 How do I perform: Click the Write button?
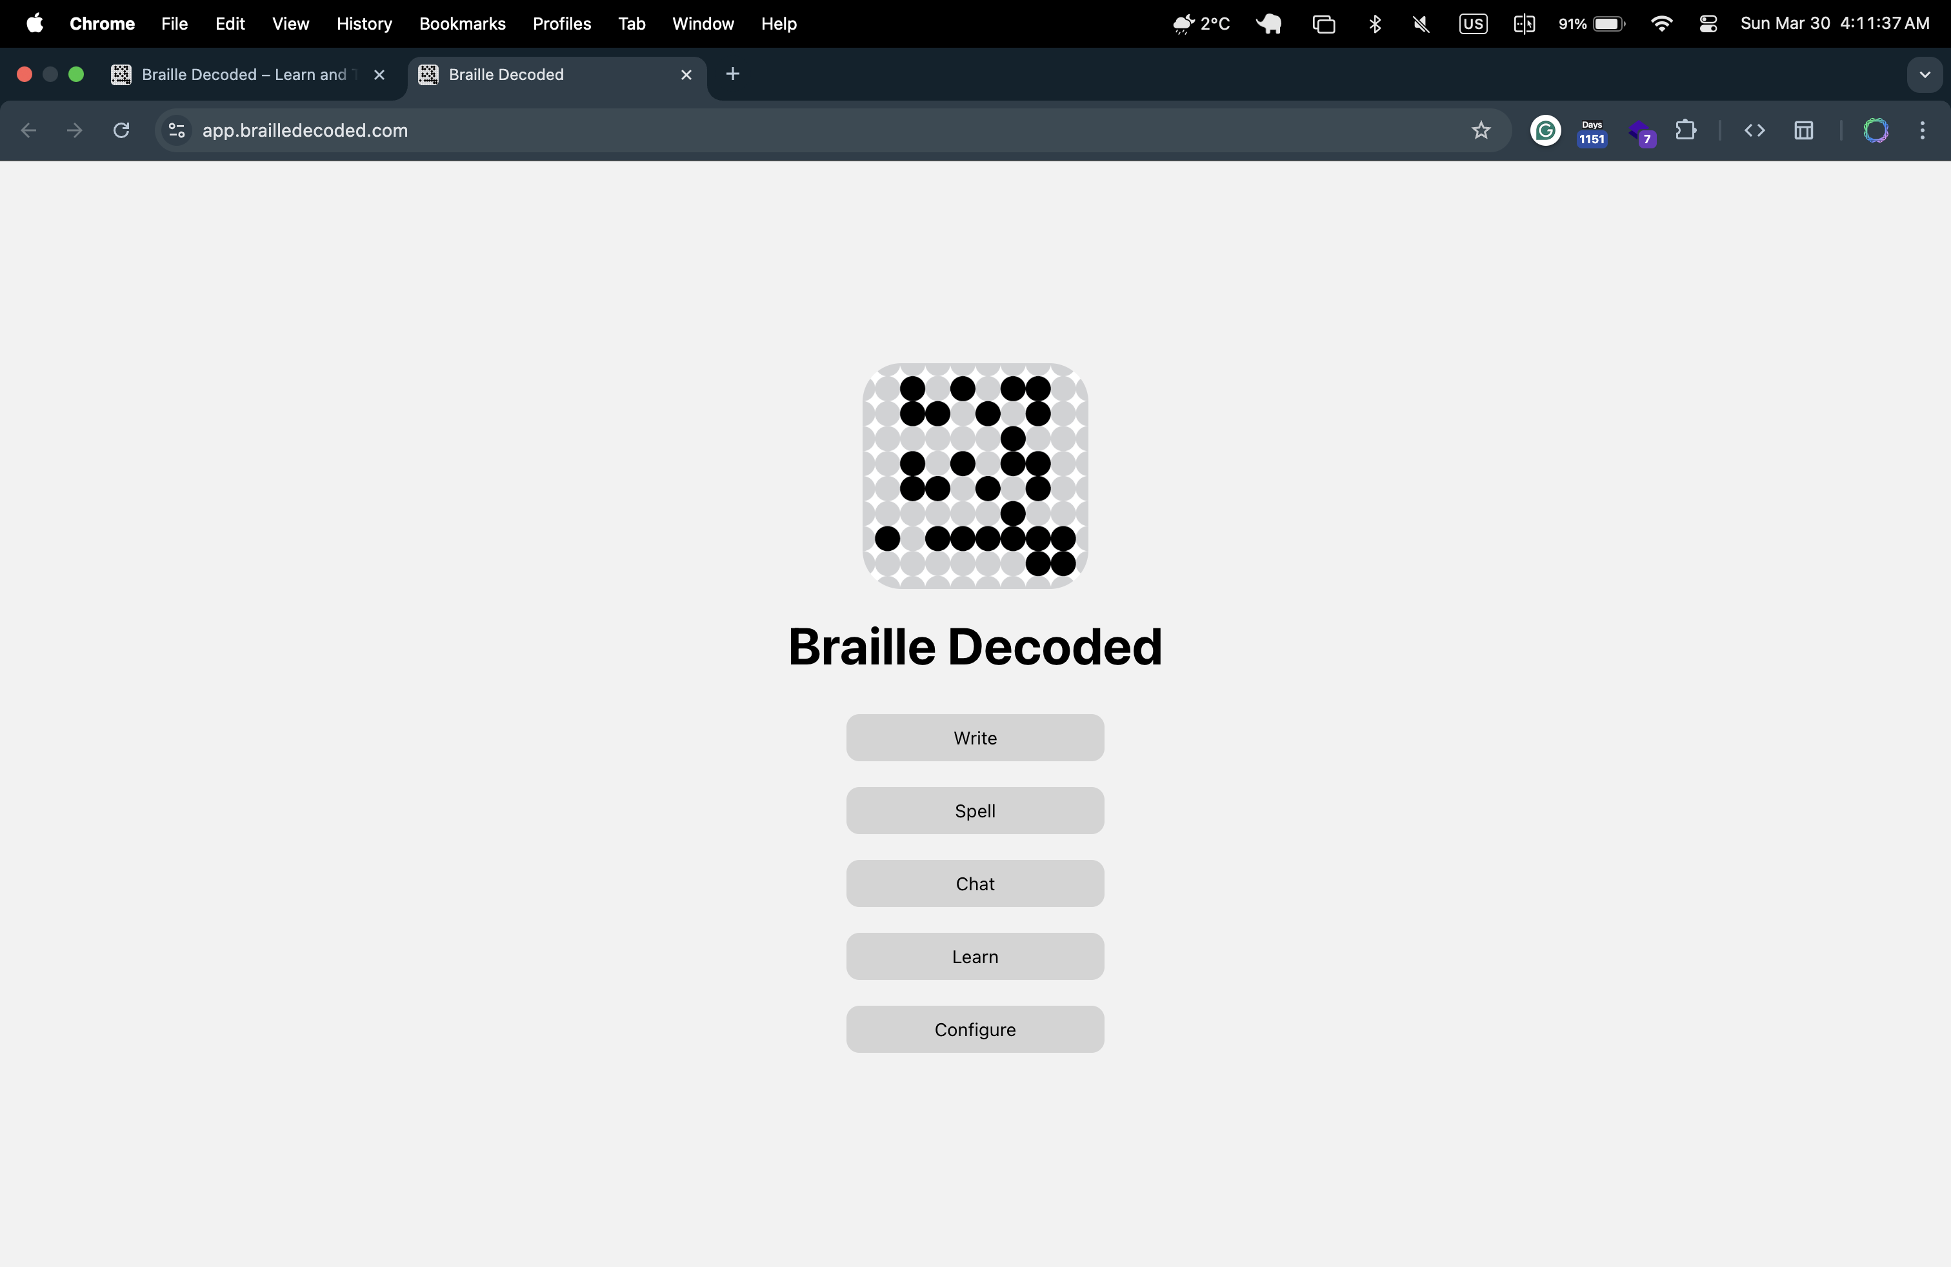[975, 737]
